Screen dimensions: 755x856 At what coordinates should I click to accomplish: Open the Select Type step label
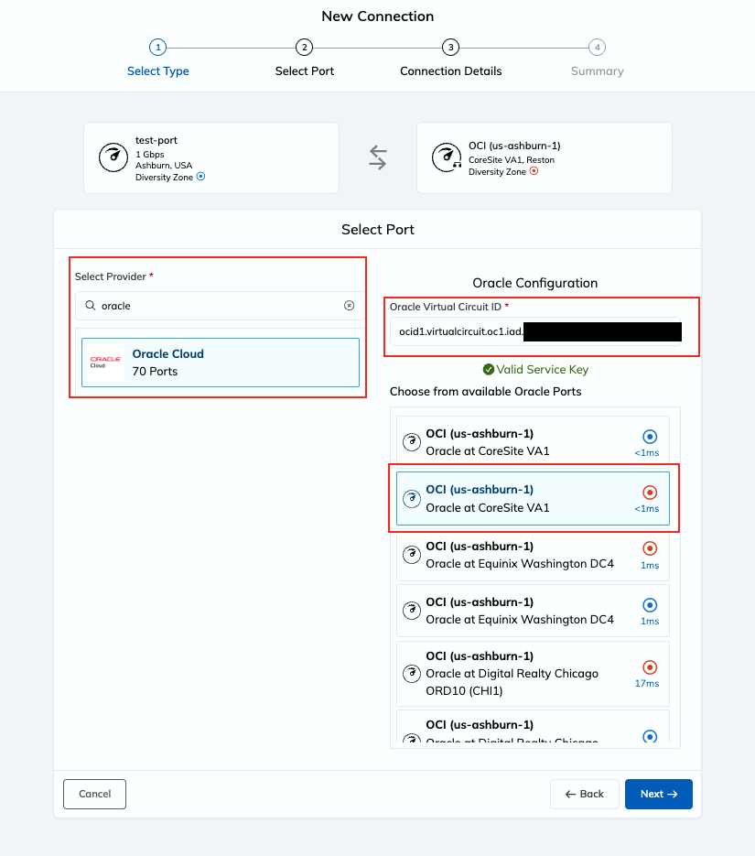tap(157, 71)
